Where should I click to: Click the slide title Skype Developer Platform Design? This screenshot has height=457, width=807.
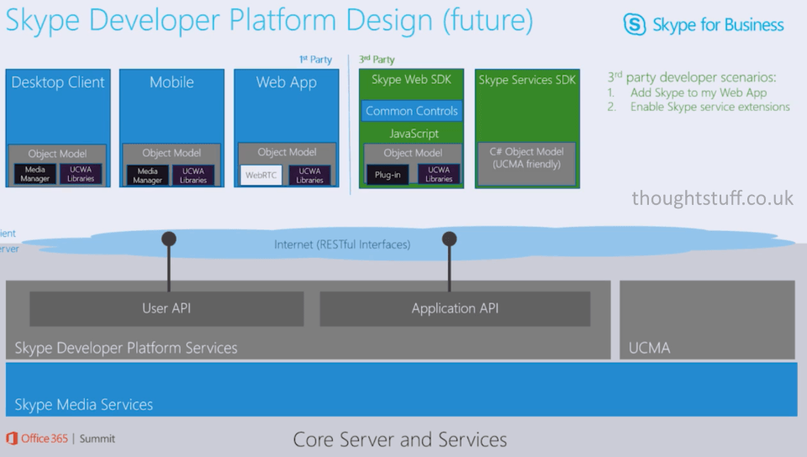coord(269,20)
